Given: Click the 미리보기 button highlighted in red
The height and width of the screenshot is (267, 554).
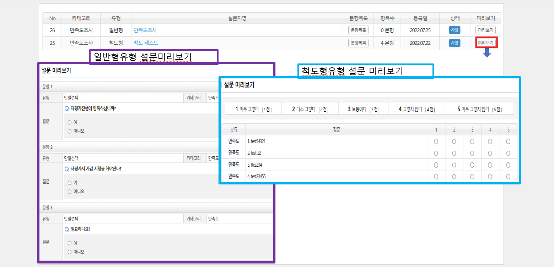Looking at the screenshot, I should [x=486, y=43].
